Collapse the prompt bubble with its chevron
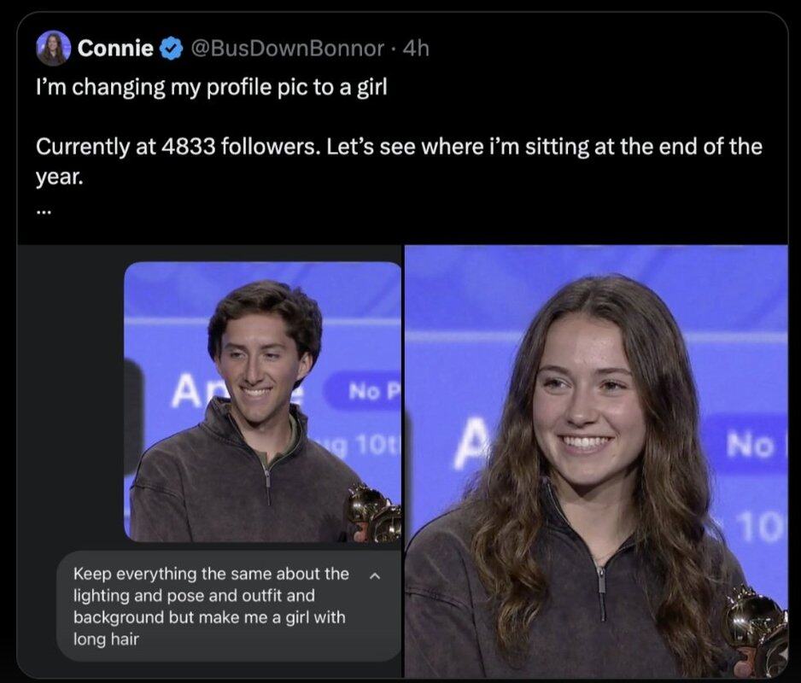801x683 pixels. tap(372, 575)
